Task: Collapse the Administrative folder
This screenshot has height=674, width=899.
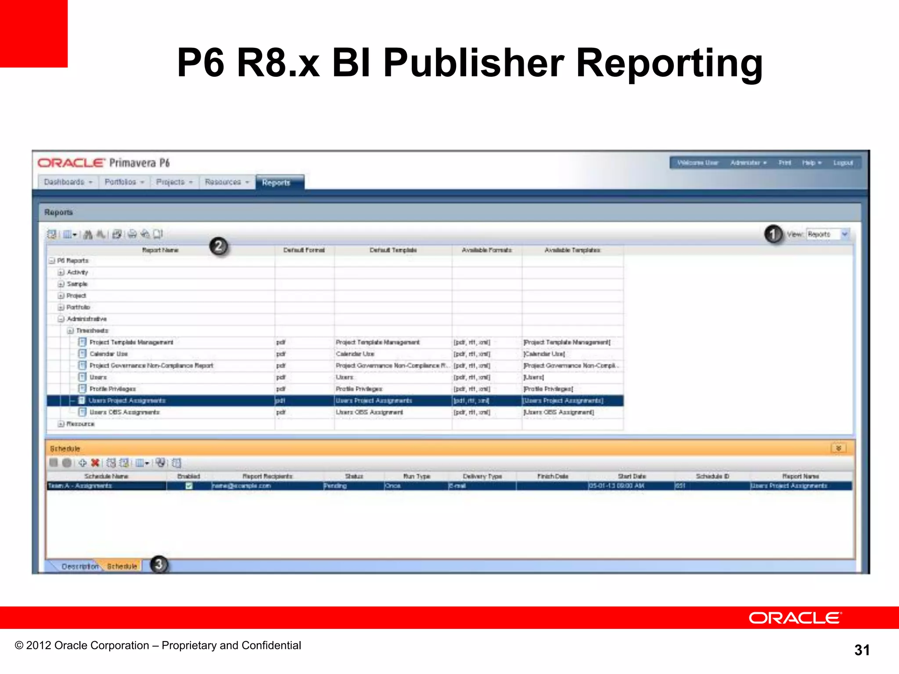Action: click(x=61, y=319)
